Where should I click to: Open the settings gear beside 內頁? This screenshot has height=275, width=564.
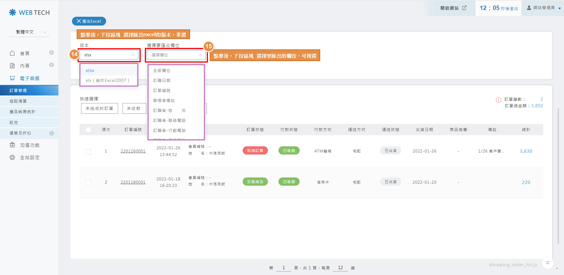click(51, 65)
